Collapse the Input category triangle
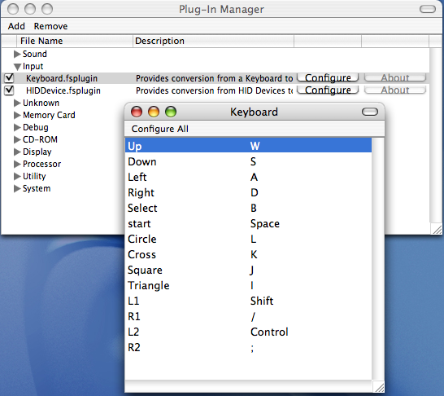The width and height of the screenshot is (444, 396). point(17,67)
